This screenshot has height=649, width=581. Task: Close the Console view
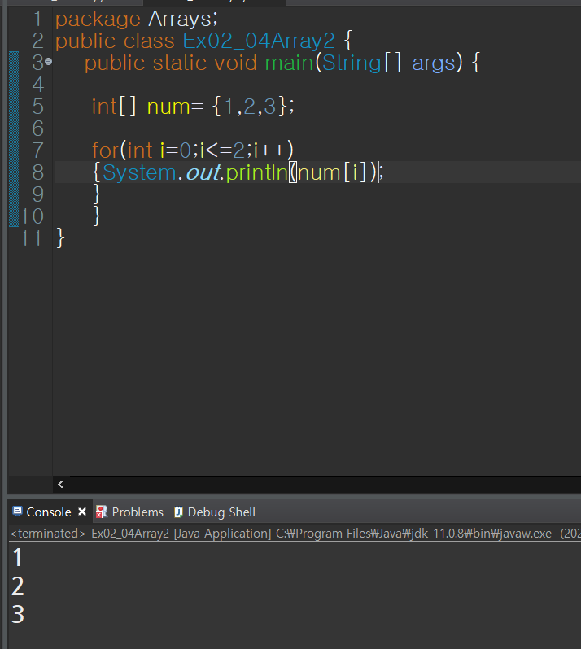point(82,512)
